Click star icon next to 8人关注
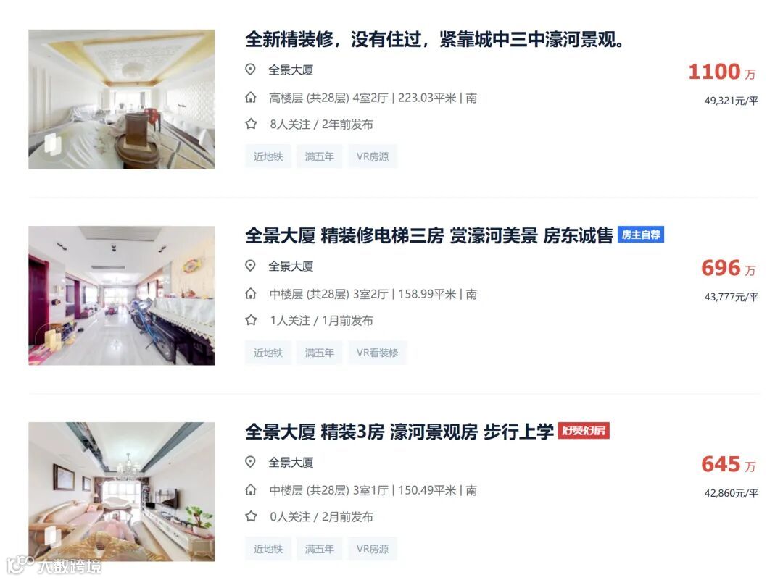The height and width of the screenshot is (580, 783). tap(251, 124)
